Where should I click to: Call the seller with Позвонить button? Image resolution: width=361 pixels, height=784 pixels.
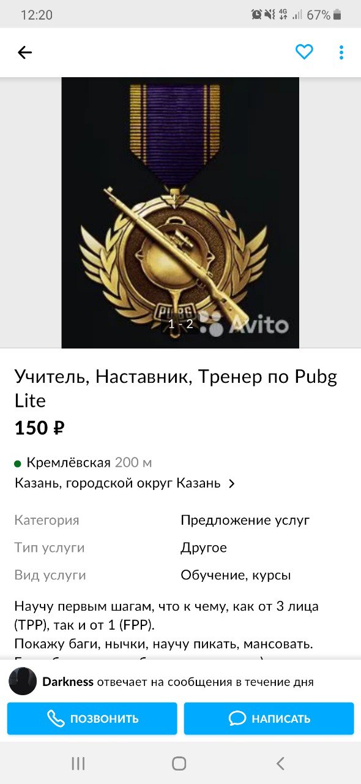coord(92,718)
